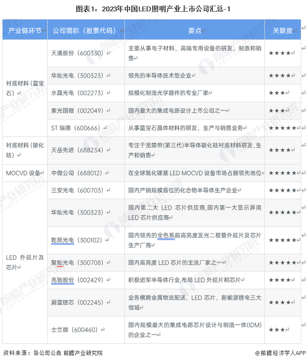306x362 pixels.
Task: Click source note 资料来源：各公司公告 前瞻产业研究院
Action: (53, 353)
